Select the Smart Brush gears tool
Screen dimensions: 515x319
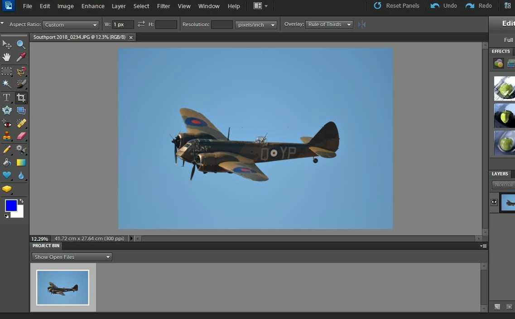pyautogui.click(x=21, y=150)
